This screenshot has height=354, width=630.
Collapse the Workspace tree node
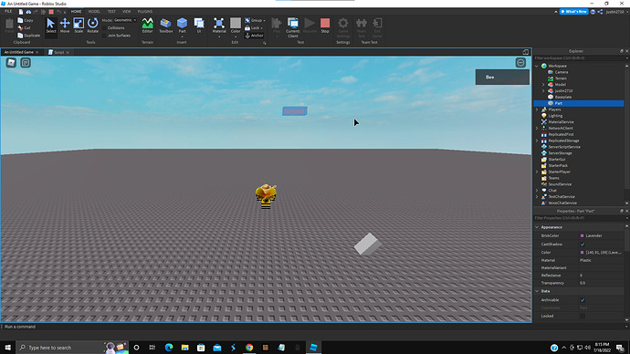tap(537, 66)
